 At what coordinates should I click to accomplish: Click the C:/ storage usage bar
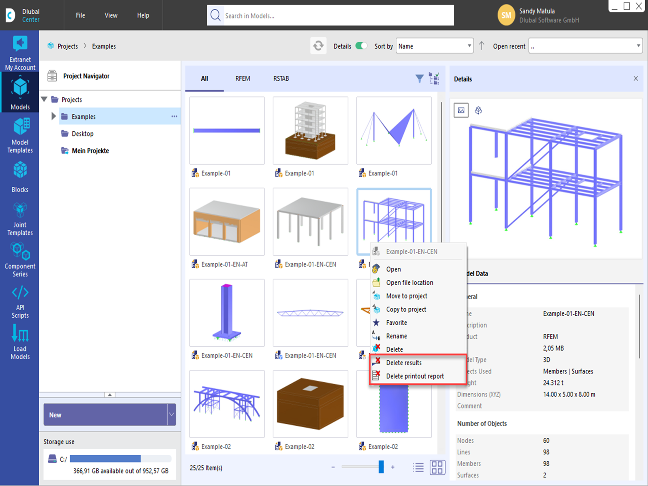tap(120, 458)
